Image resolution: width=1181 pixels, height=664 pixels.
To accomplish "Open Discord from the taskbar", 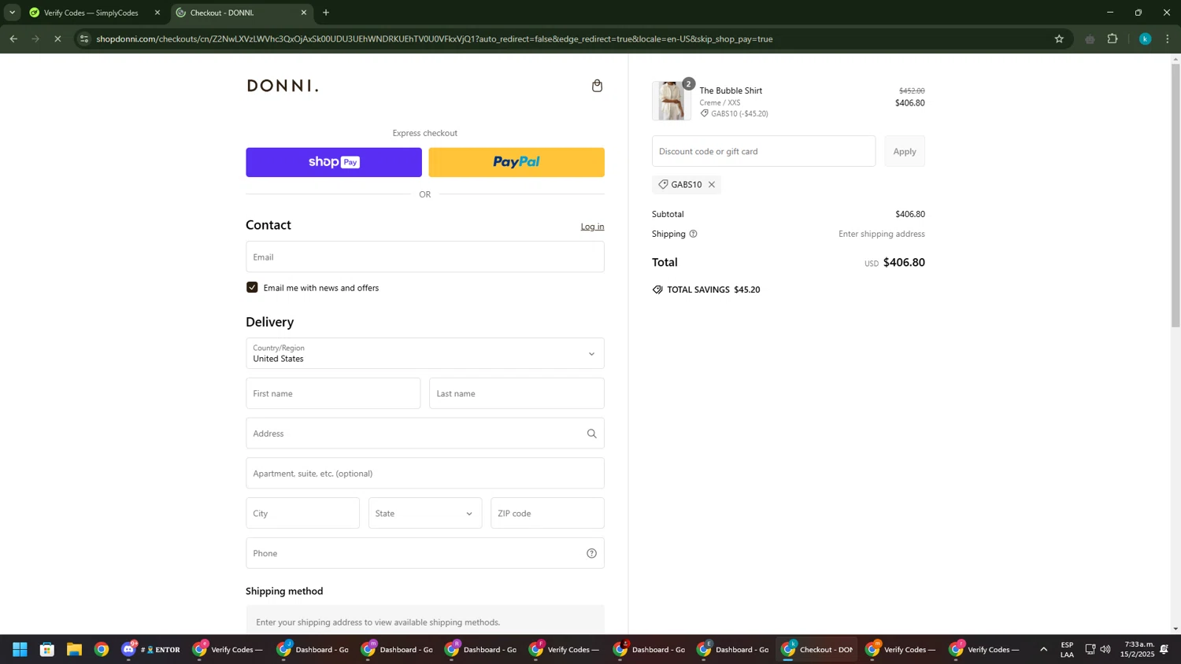I will pos(129,649).
